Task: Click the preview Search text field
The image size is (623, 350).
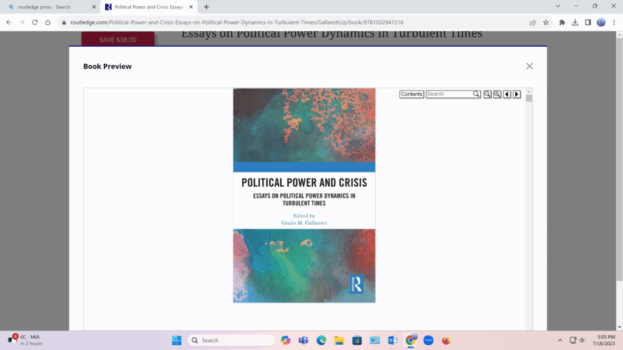Action: click(x=449, y=94)
